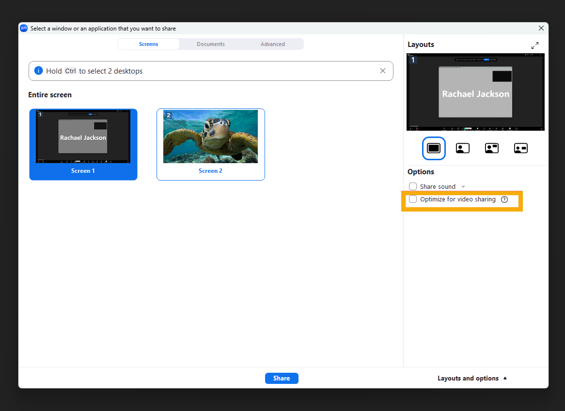Open the Documents tab
The width and height of the screenshot is (565, 411).
[x=211, y=44]
